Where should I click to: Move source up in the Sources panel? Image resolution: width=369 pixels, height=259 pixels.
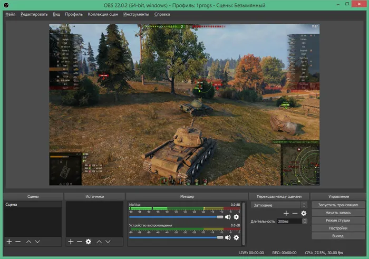[x=99, y=242]
